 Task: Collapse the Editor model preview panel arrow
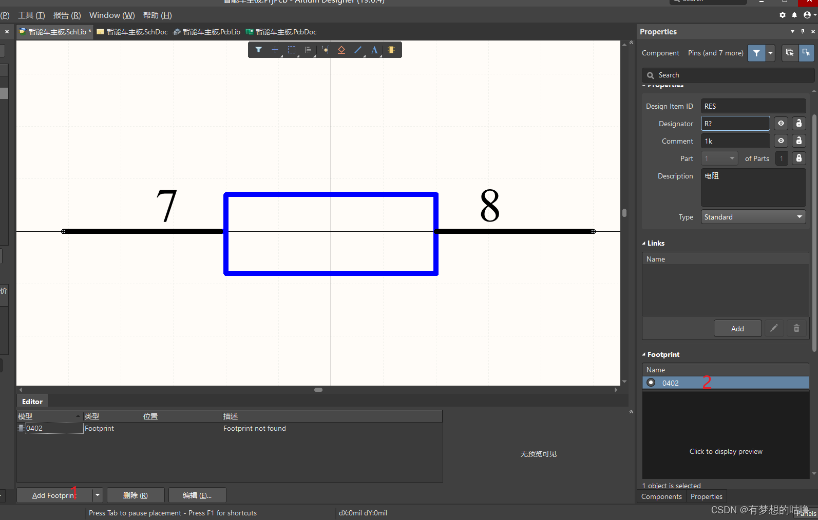click(x=631, y=411)
